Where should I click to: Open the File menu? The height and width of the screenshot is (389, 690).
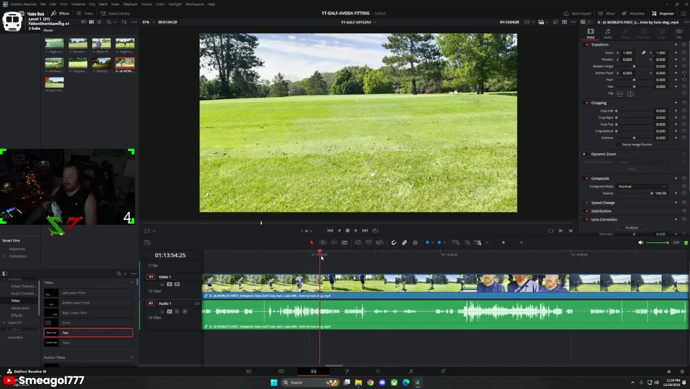tap(43, 4)
